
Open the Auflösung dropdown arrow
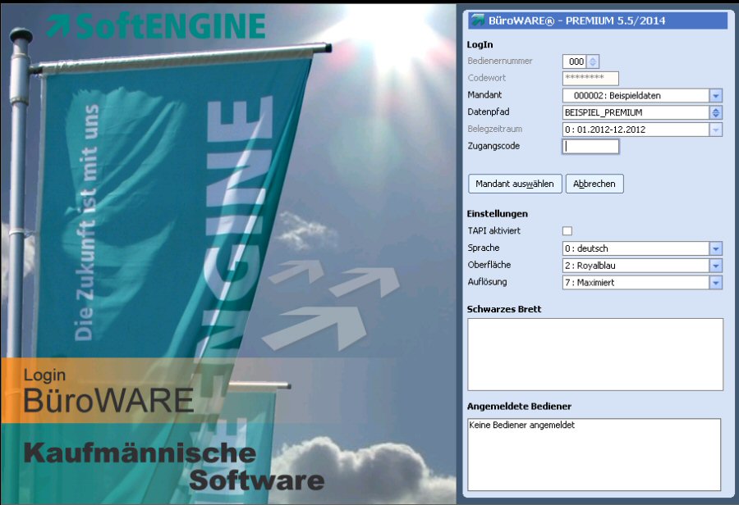tap(716, 282)
